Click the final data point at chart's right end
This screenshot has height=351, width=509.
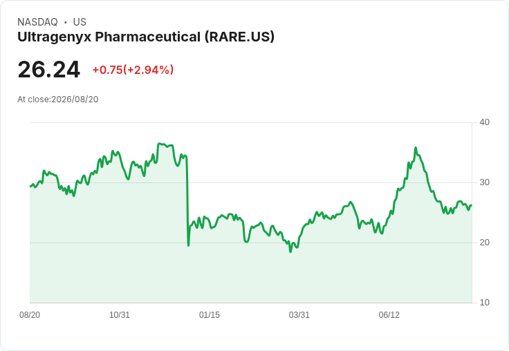(472, 205)
